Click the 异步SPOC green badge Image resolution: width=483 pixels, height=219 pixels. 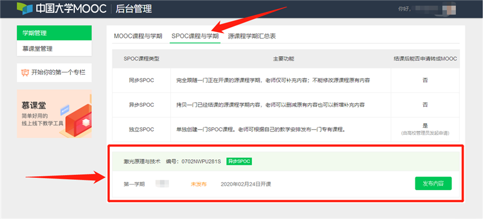click(239, 161)
